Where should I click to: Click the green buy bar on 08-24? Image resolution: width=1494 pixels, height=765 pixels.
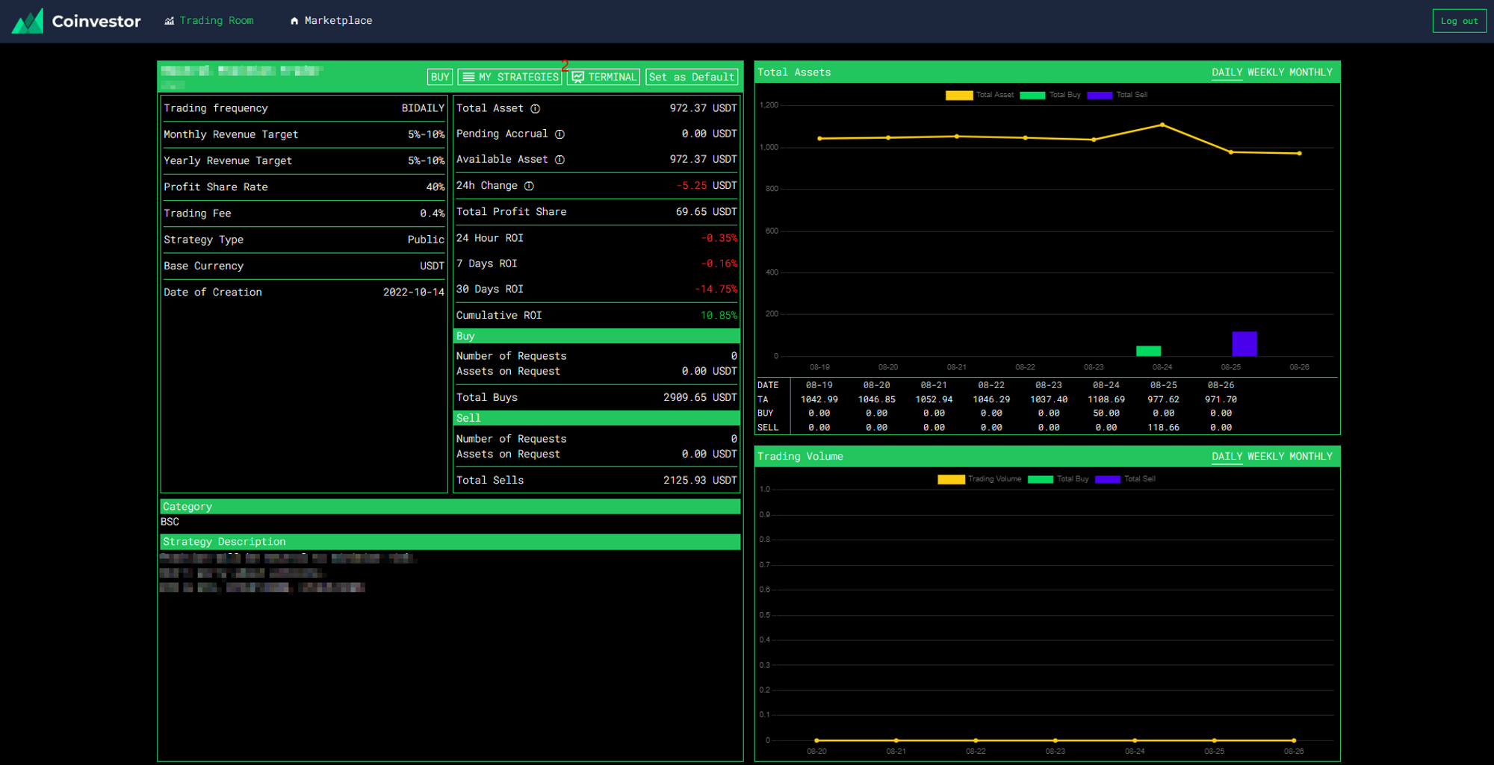1148,351
